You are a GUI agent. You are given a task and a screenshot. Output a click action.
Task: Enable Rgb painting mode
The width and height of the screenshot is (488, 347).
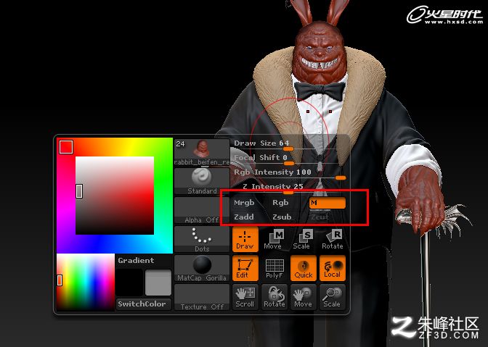tap(280, 203)
